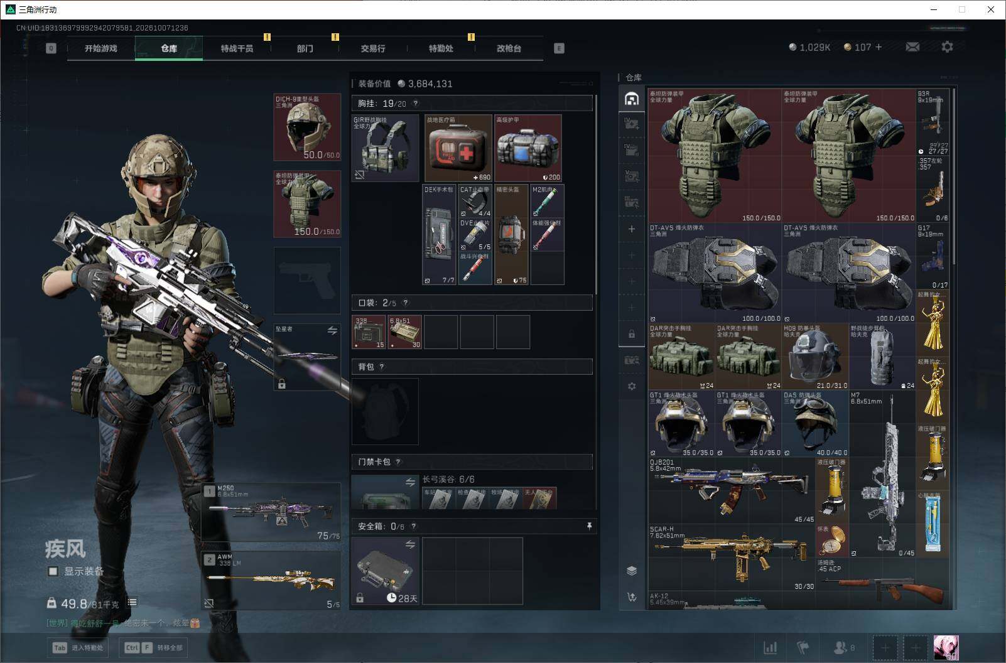Switch to the 开始游戏 tab
This screenshot has width=1006, height=663.
[101, 48]
